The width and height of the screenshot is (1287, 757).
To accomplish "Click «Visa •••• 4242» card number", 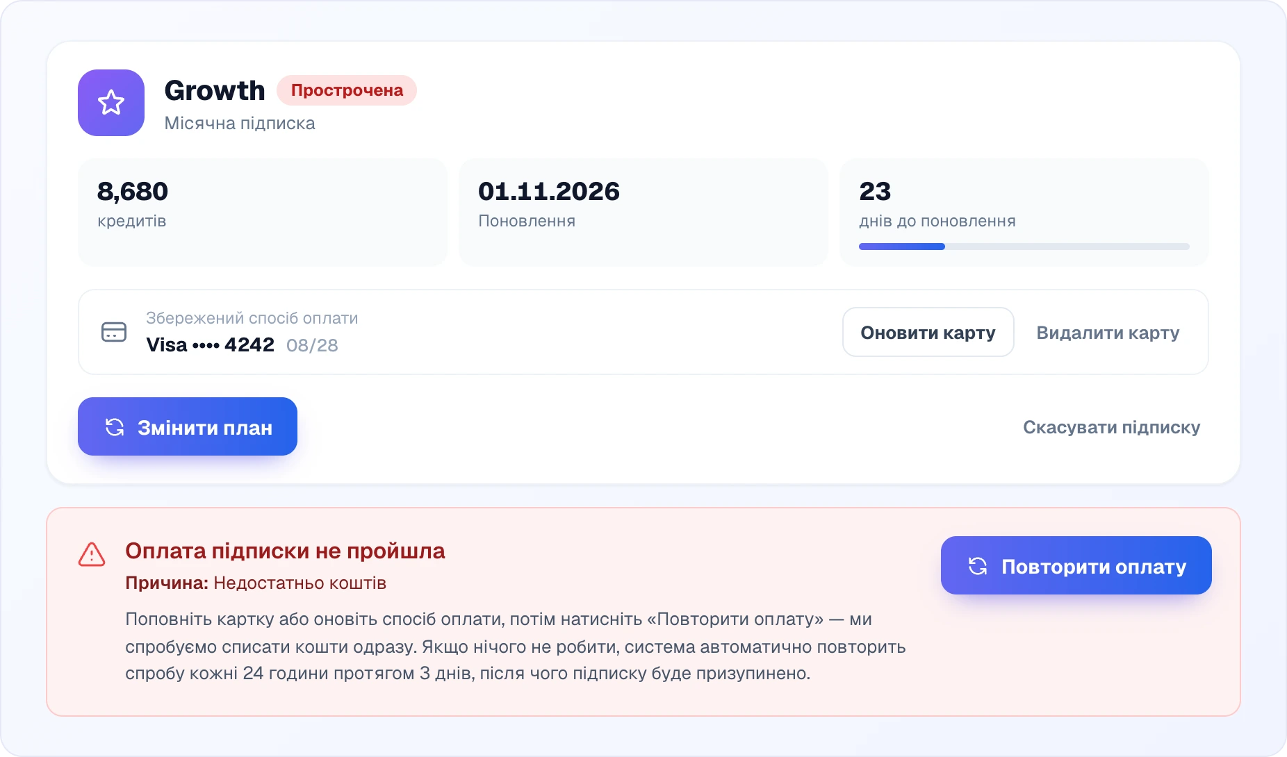I will point(210,344).
